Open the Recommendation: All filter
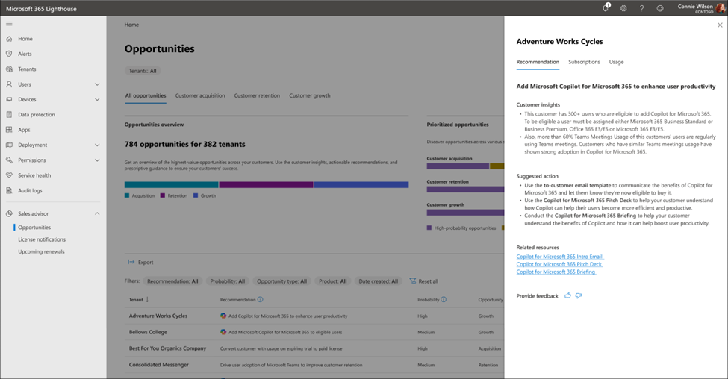The width and height of the screenshot is (728, 379). (x=172, y=281)
